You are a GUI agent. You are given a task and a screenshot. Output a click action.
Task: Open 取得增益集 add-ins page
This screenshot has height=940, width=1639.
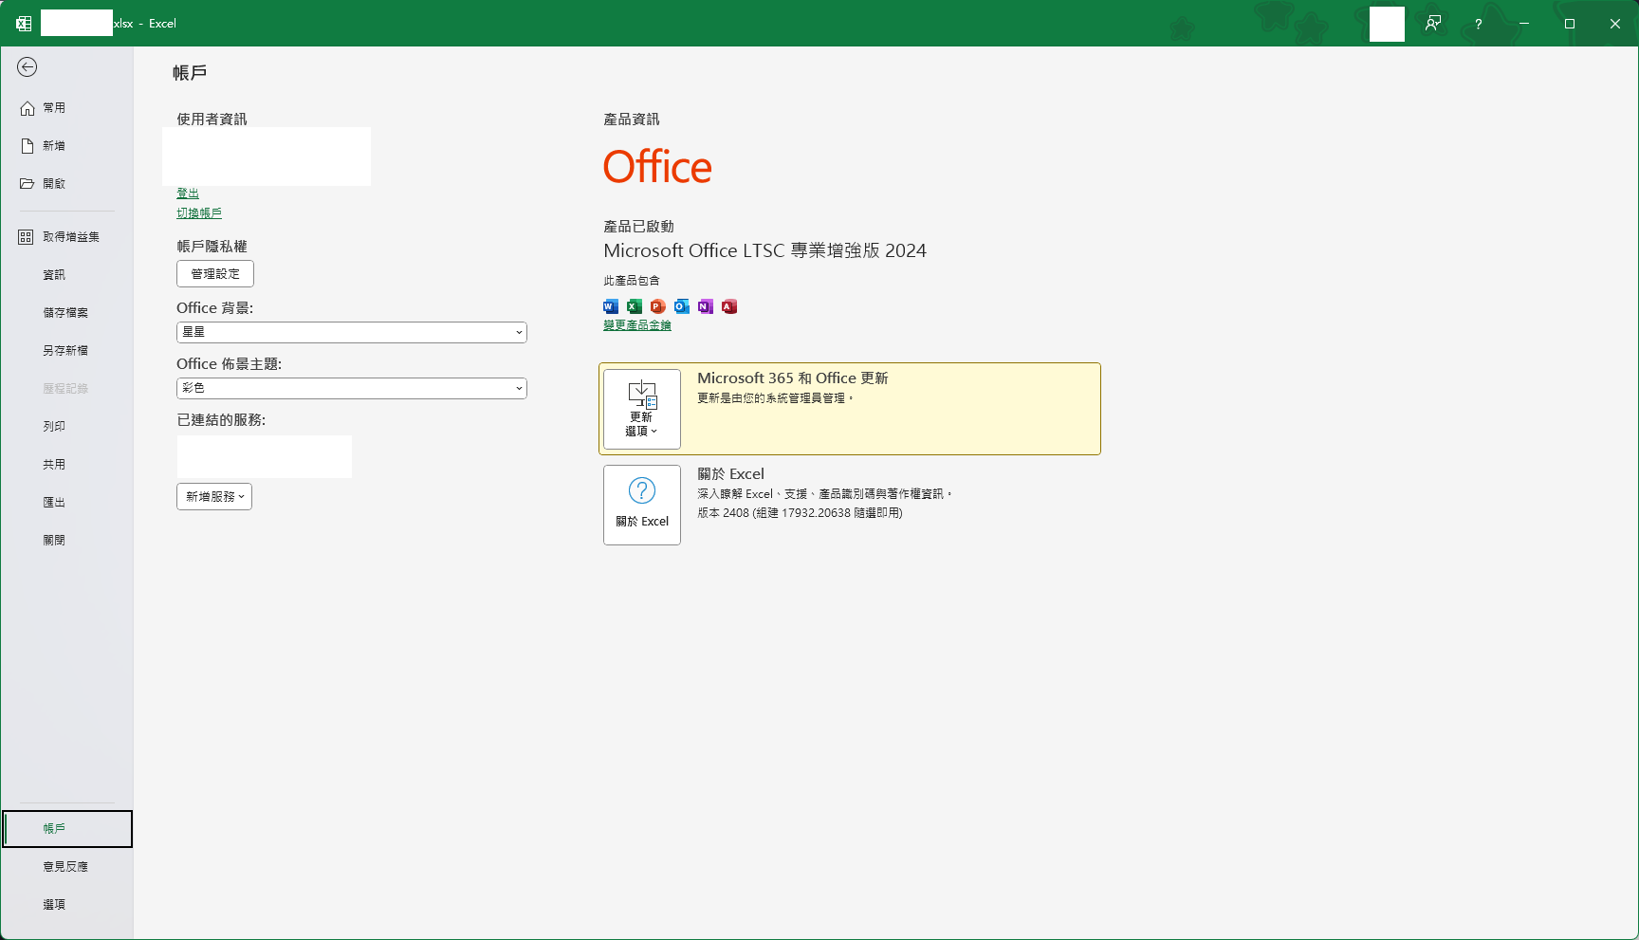tap(66, 237)
